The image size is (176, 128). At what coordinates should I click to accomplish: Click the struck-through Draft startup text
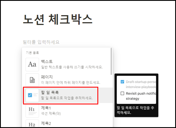point(141,84)
